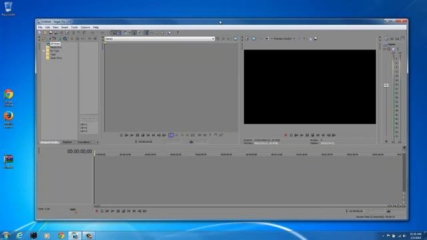Toggle Ignore Event Grouping
Screen dimensions: 427x240
pyautogui.click(x=139, y=33)
